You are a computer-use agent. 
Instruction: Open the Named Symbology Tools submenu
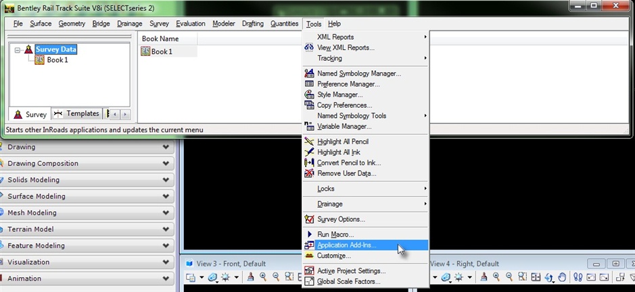point(366,115)
